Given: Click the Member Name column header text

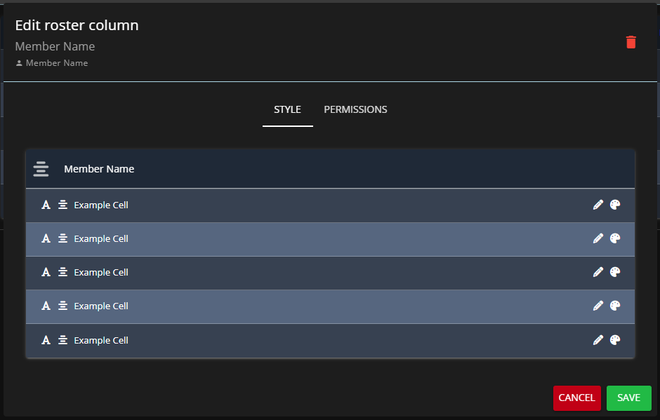Looking at the screenshot, I should tap(99, 169).
